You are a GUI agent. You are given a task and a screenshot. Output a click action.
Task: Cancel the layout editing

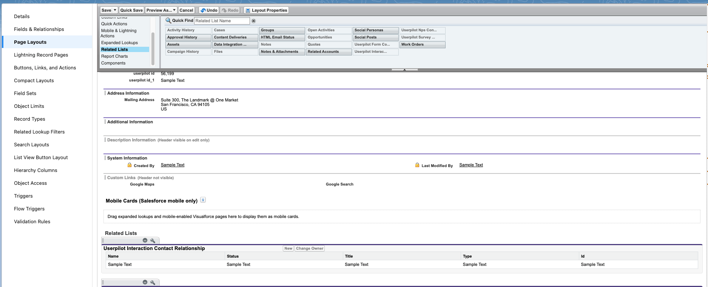[x=186, y=10]
